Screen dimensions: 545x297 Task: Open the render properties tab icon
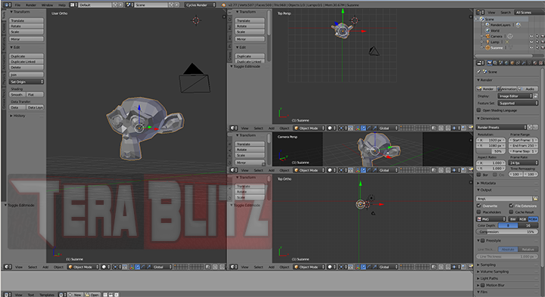(x=490, y=63)
